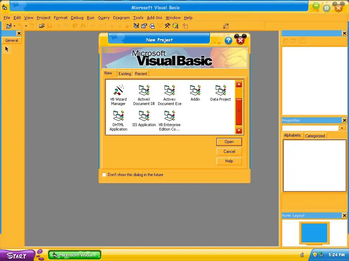The image size is (349, 261).
Task: Click the template list scroll down arrow
Action: click(x=239, y=130)
